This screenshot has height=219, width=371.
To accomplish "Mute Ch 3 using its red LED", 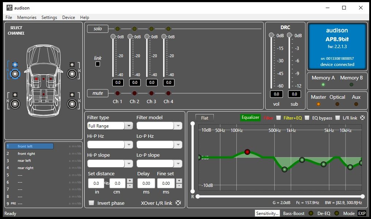I will [x=151, y=93].
